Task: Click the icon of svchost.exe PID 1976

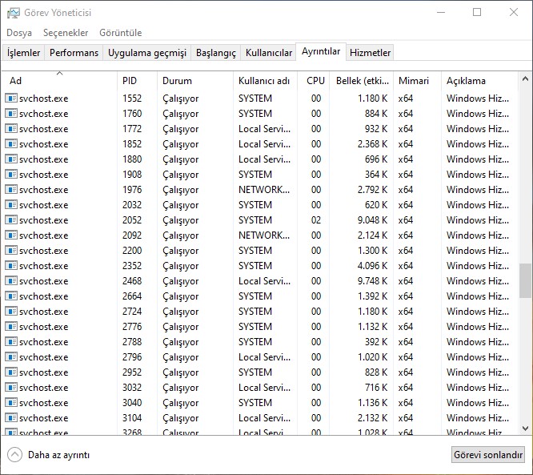Action: tap(11, 190)
